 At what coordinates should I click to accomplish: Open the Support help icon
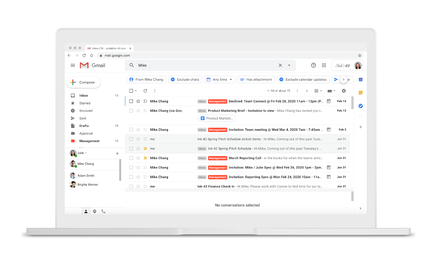click(x=313, y=65)
